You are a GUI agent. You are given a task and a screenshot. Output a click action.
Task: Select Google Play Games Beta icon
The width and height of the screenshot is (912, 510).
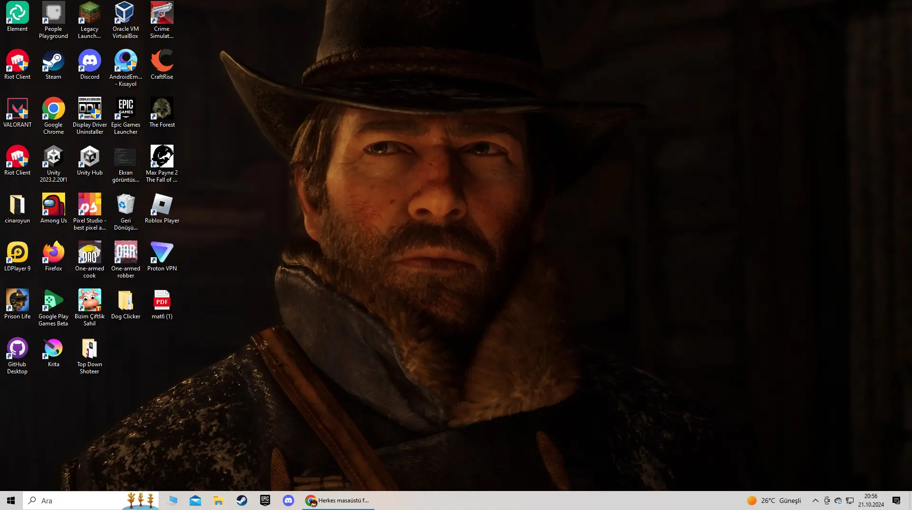(x=53, y=308)
